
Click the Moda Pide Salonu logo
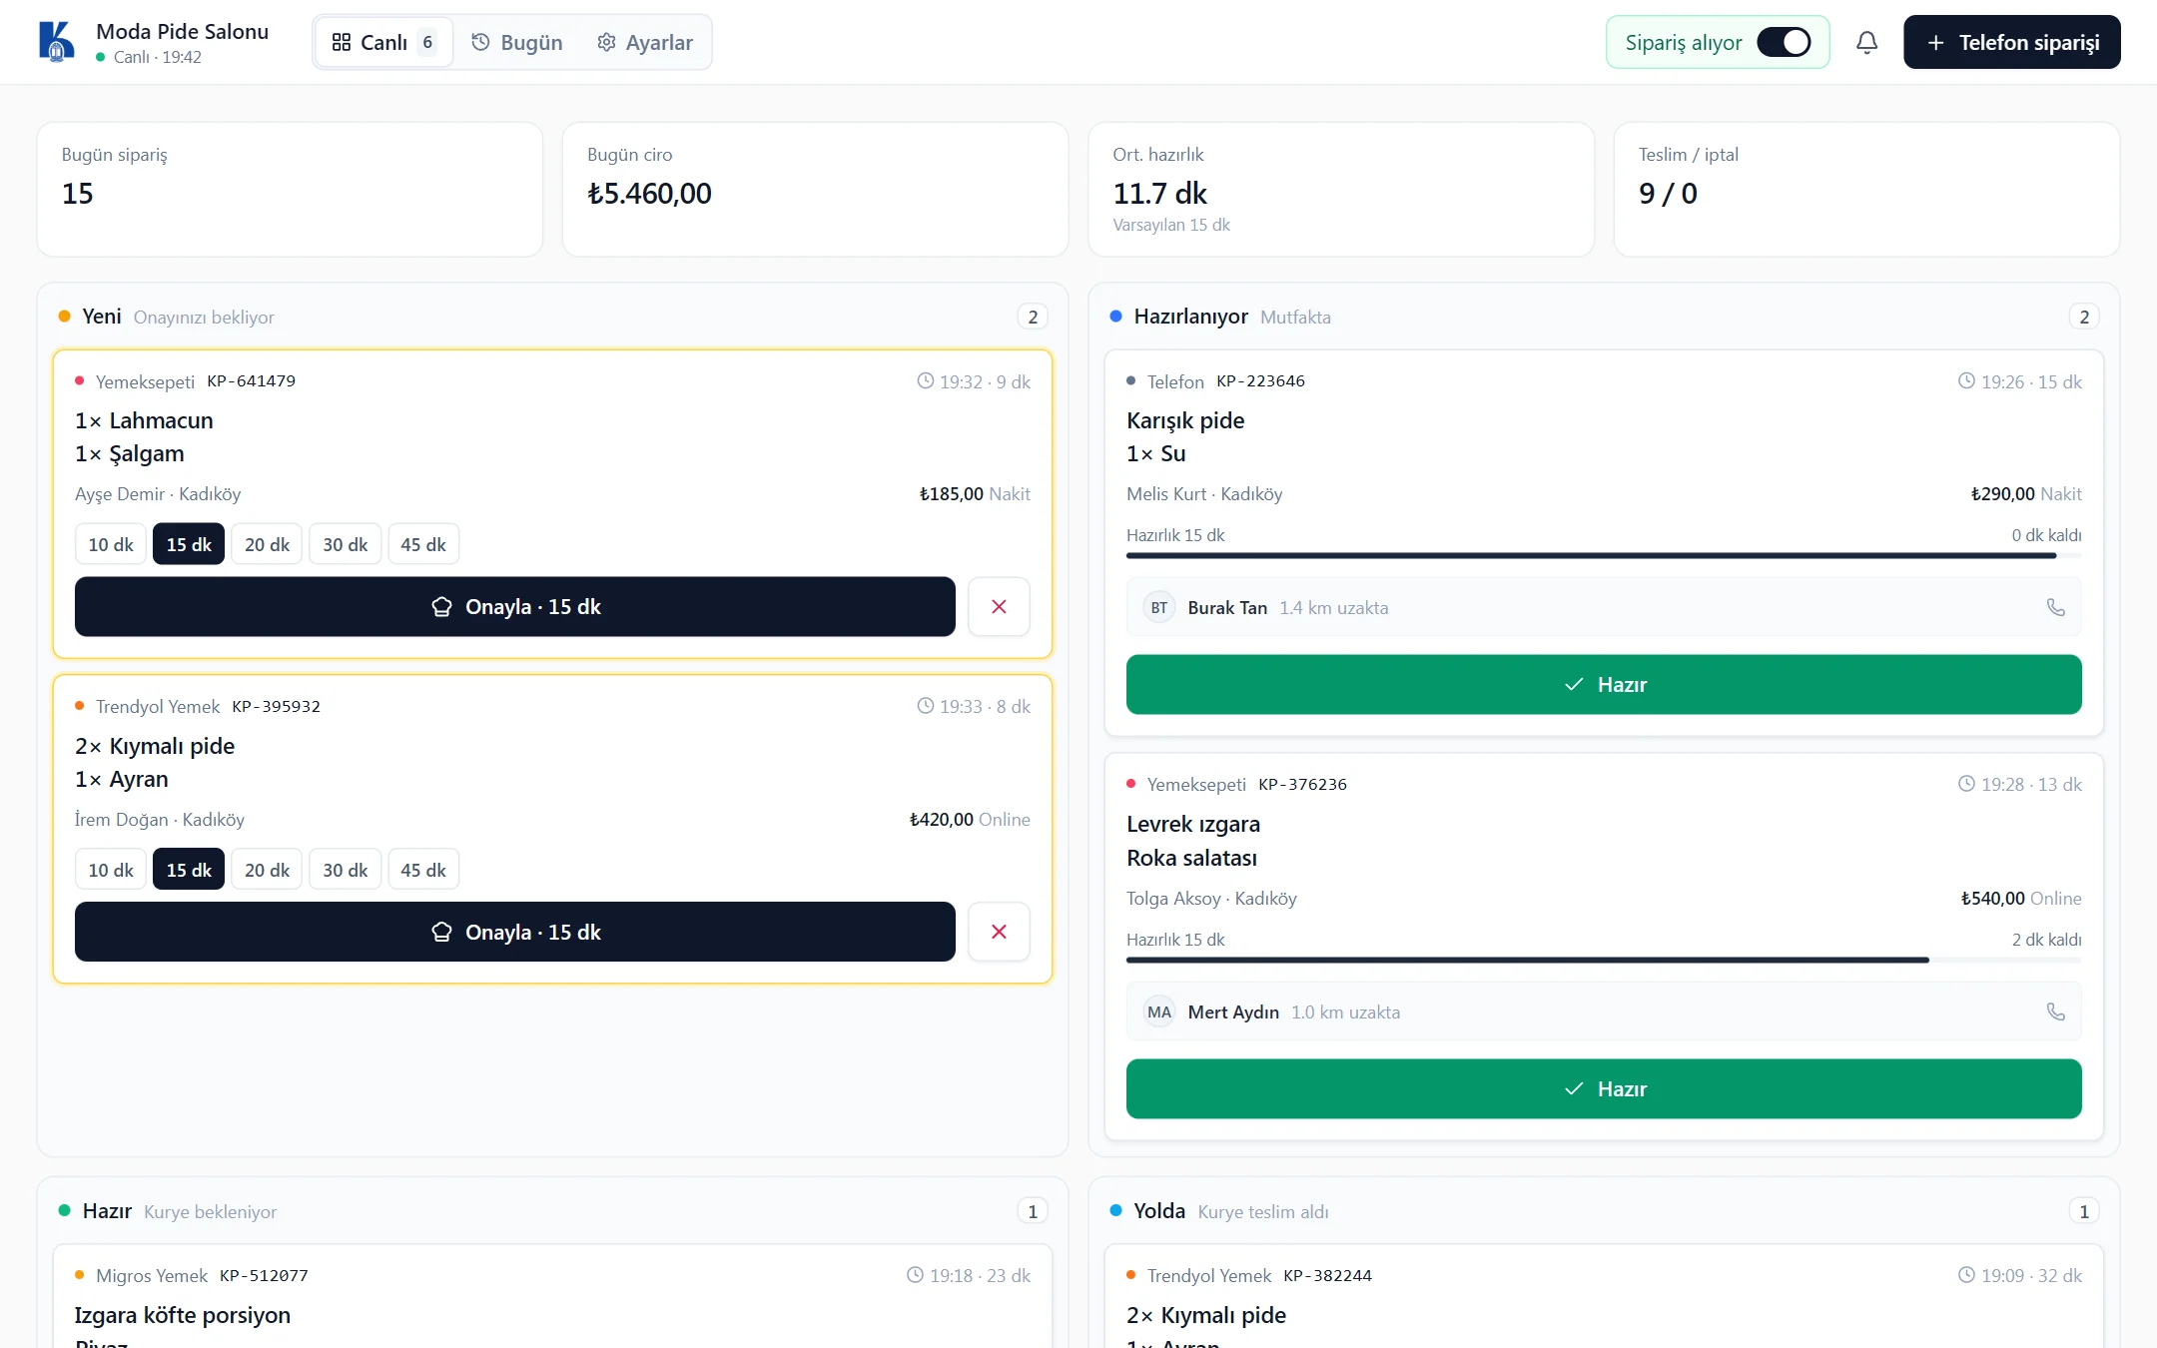(57, 42)
